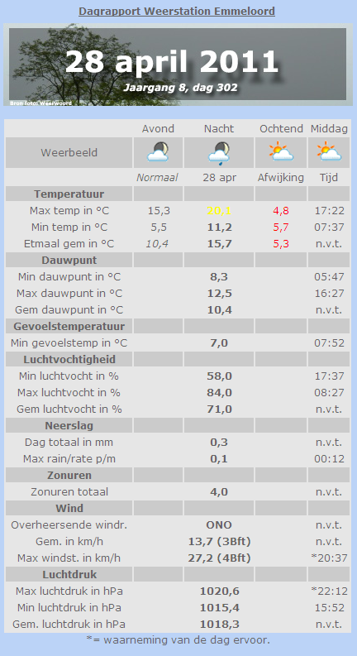Viewport: 357px width, 656px height.
Task: Click the ONO overheersende wind direction value
Action: pyautogui.click(x=219, y=525)
